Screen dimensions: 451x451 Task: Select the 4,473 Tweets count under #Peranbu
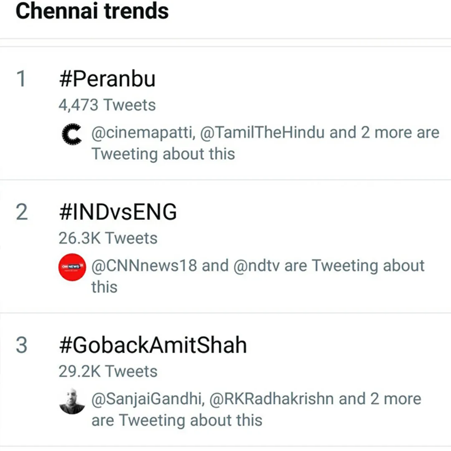pos(107,105)
